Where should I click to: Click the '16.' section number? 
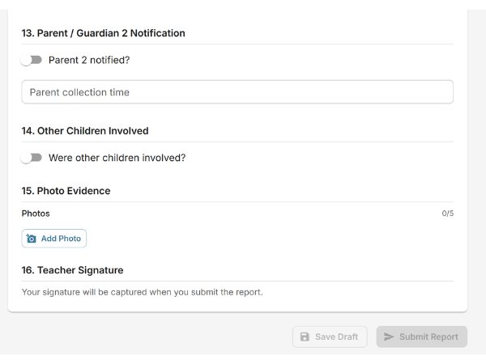(x=28, y=270)
